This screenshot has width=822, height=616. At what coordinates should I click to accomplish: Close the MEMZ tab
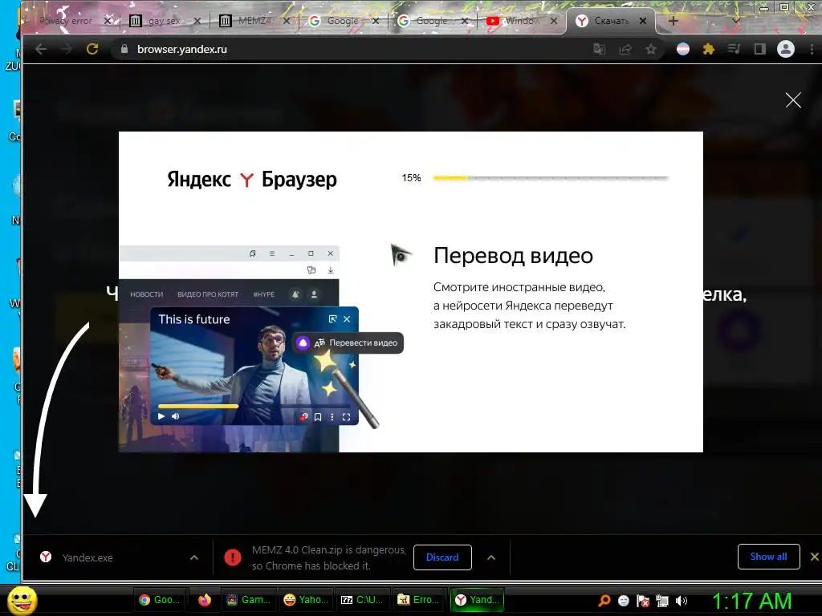(x=287, y=21)
